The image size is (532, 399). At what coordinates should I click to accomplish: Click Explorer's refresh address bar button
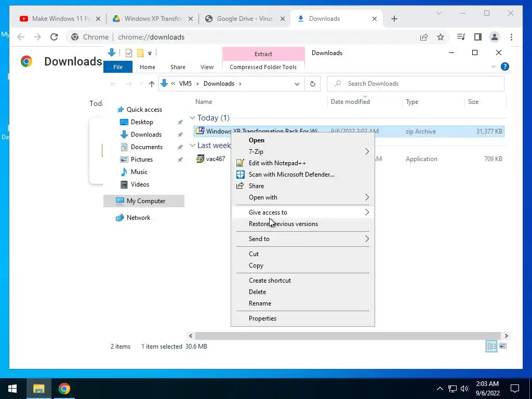coord(312,84)
